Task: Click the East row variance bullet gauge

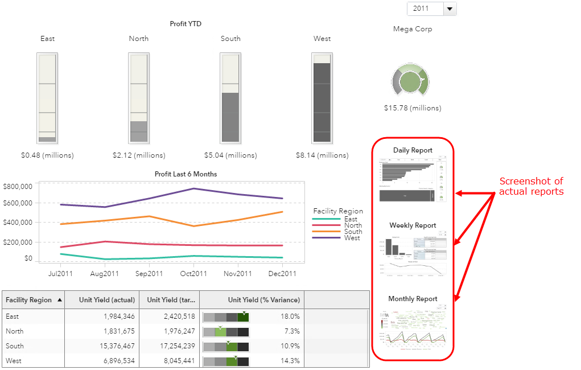Action: [226, 316]
